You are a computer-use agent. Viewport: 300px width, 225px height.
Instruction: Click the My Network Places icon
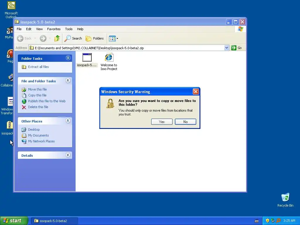(x=24, y=141)
